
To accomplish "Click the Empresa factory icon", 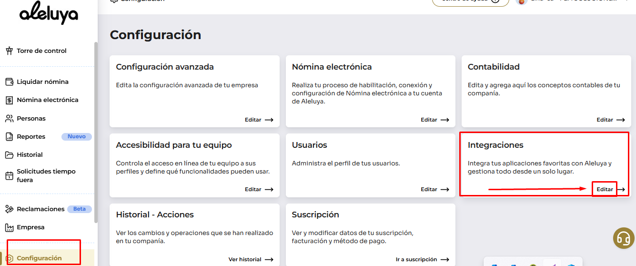I will coord(9,227).
